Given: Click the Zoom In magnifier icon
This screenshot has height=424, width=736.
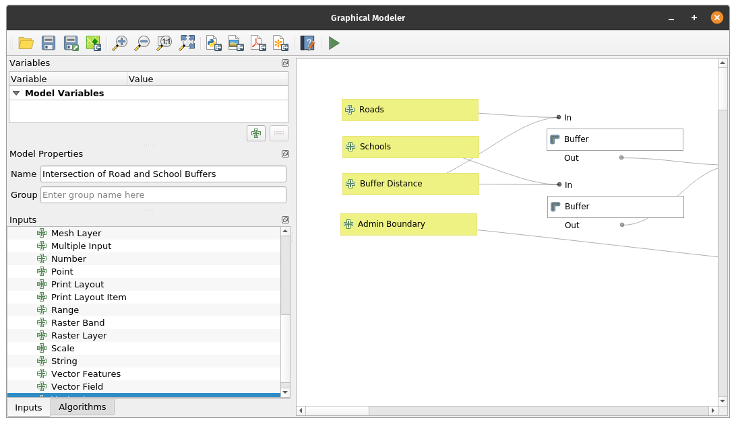Looking at the screenshot, I should (x=120, y=44).
